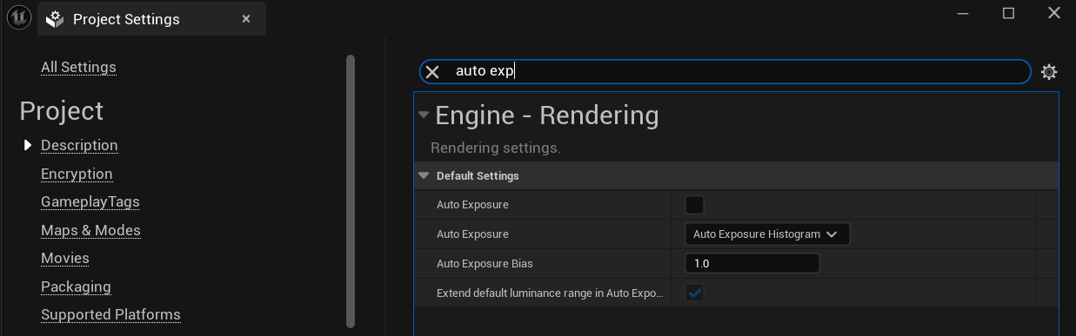Screen dimensions: 1076x336
Task: Click the Project Settings tab icon
Action: [x=56, y=19]
